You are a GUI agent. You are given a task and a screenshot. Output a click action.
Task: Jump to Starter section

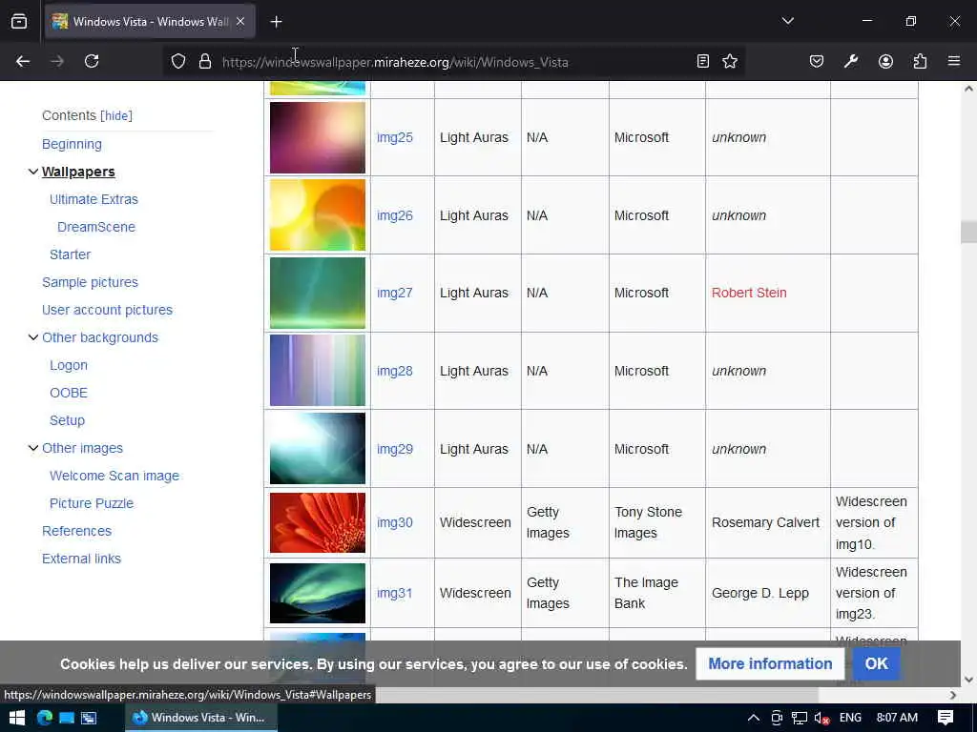click(x=70, y=254)
